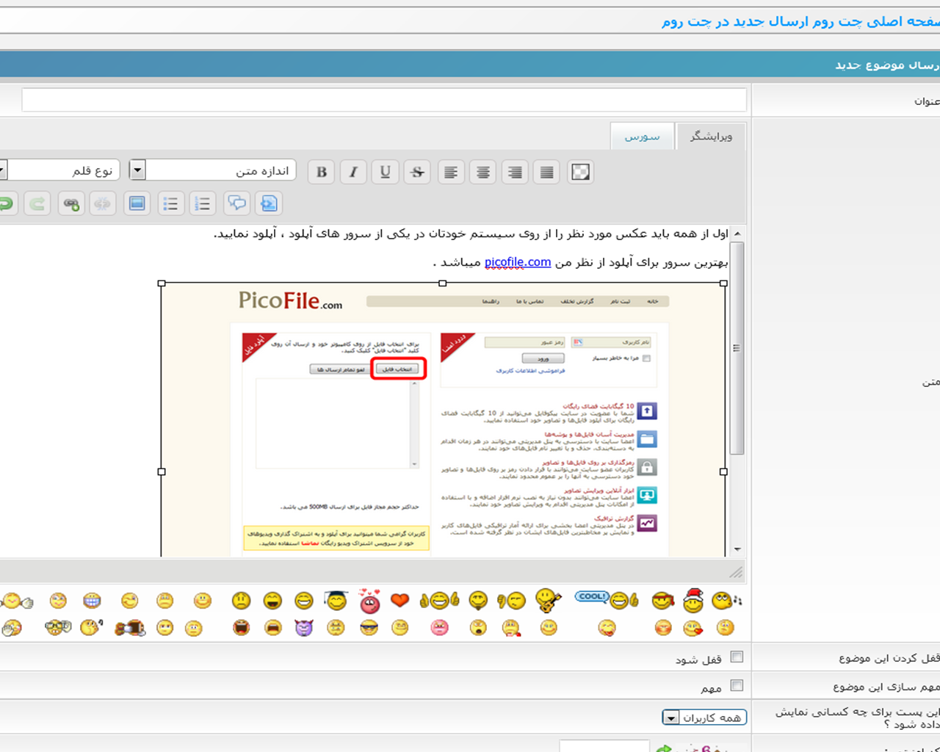Insert the COOL! thumbs-up smiley
The height and width of the screenshot is (752, 940).
coord(607,599)
